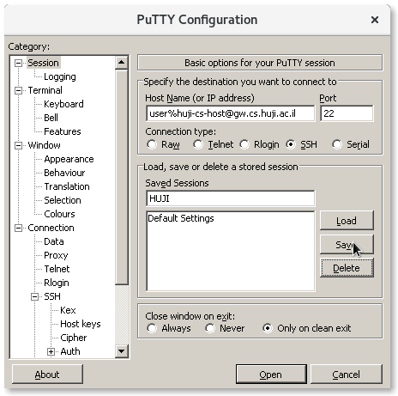The width and height of the screenshot is (398, 396).
Task: Click the category list scrollbar thumb
Action: 122,177
